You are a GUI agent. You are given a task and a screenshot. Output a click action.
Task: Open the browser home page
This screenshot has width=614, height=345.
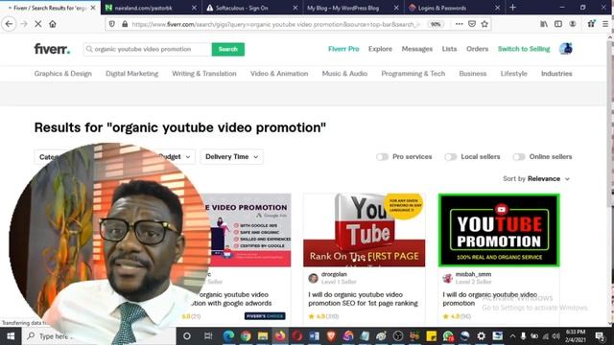coord(53,24)
